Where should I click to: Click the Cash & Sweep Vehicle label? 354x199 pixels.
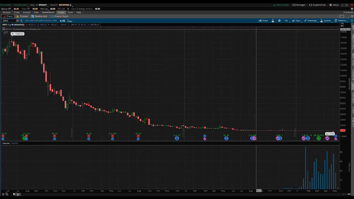click(x=82, y=9)
